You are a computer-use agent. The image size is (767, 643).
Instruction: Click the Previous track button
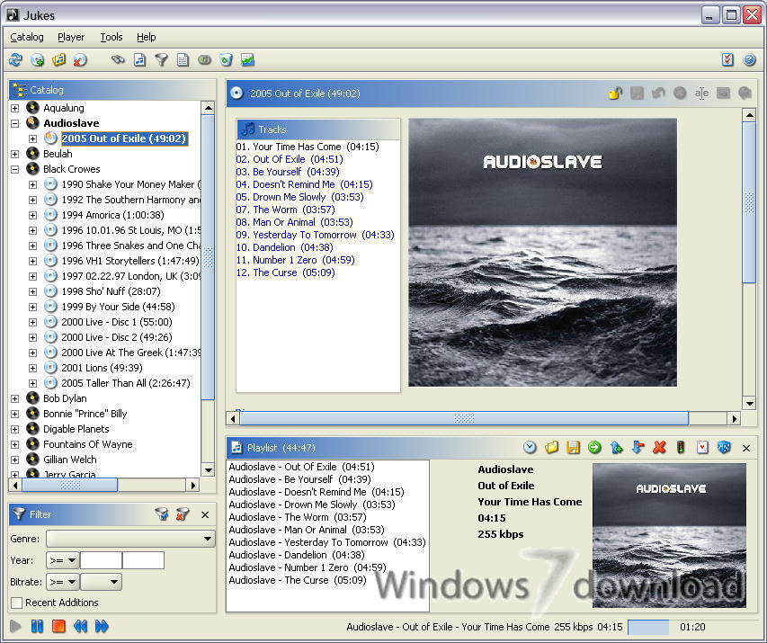[80, 626]
